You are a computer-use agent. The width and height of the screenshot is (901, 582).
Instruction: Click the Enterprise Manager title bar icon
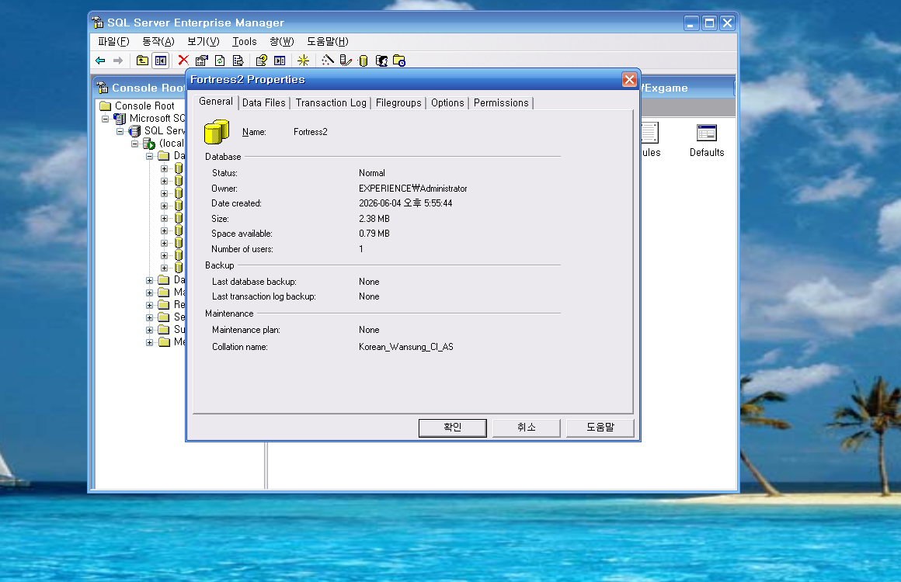pyautogui.click(x=98, y=23)
